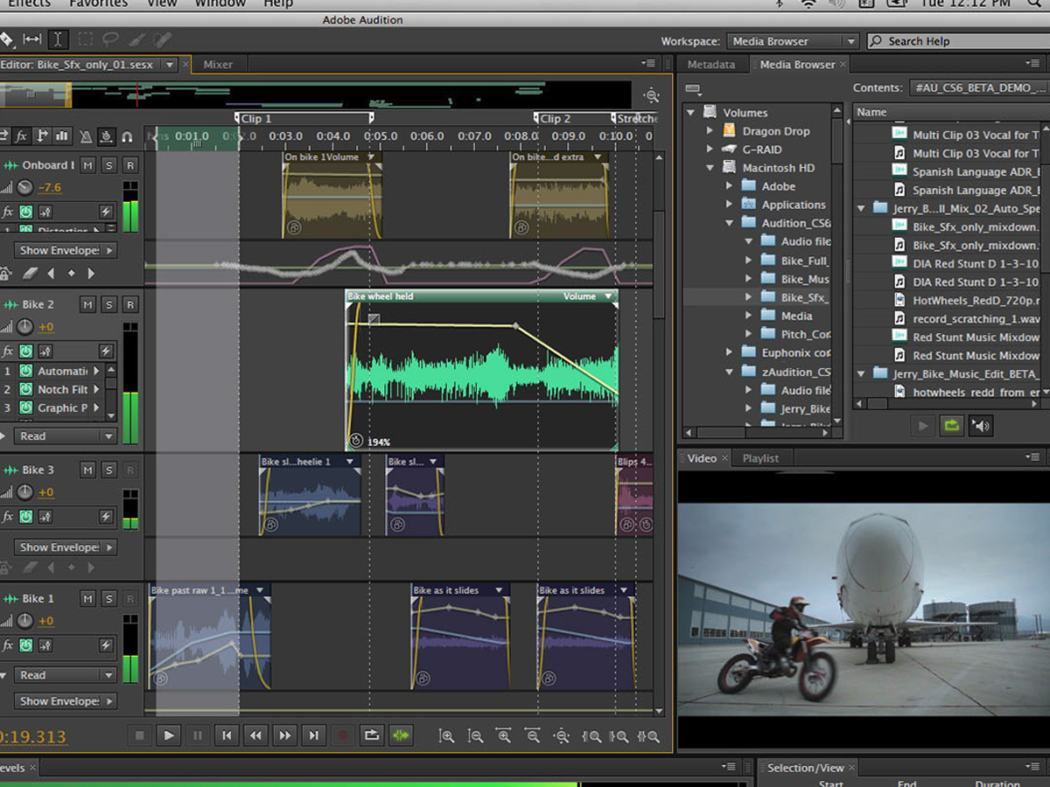Mute the Bike 2 track
The width and height of the screenshot is (1050, 787).
88,304
